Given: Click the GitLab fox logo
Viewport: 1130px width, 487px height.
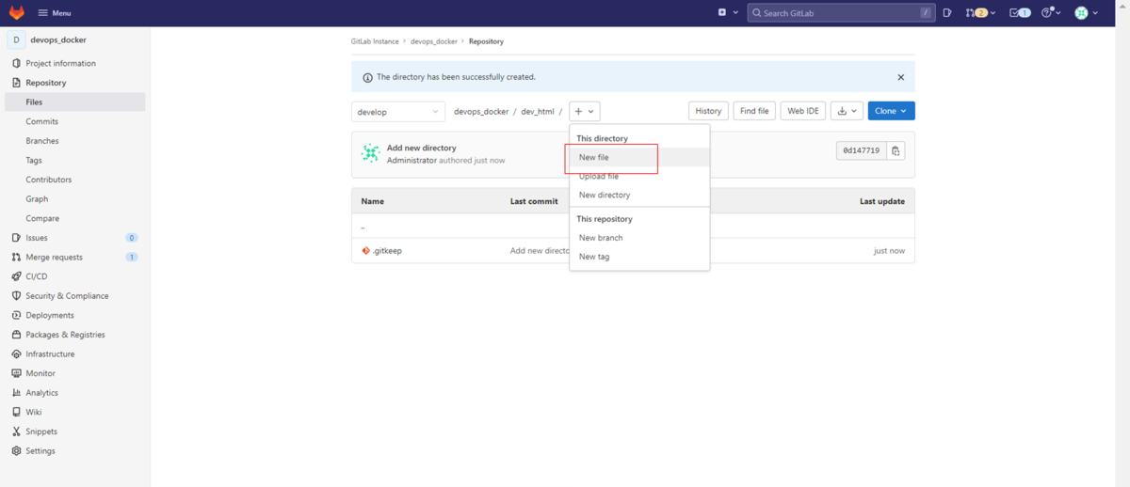Looking at the screenshot, I should pyautogui.click(x=17, y=12).
